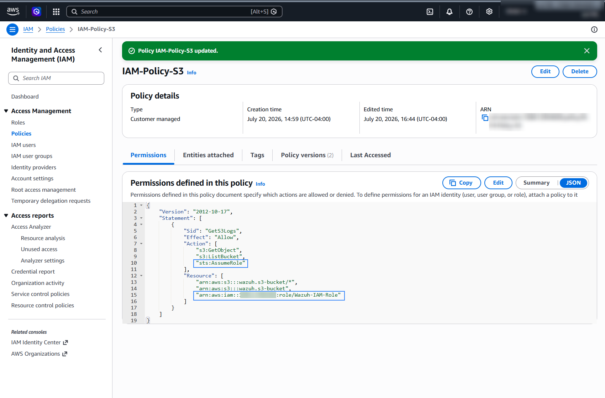Collapse the IAM side navigation panel

[100, 50]
